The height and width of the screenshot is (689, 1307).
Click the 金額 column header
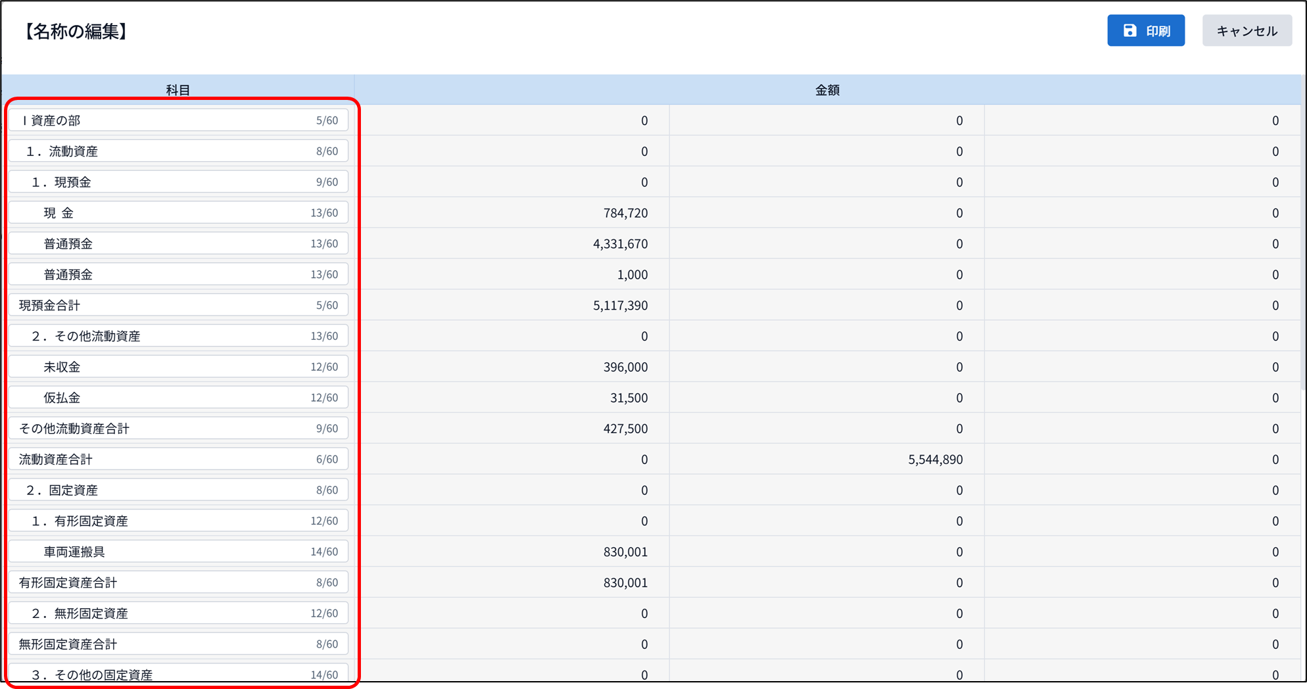coord(827,90)
